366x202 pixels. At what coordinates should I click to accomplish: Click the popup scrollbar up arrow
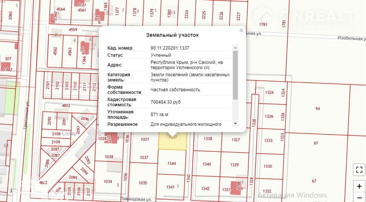(x=236, y=48)
